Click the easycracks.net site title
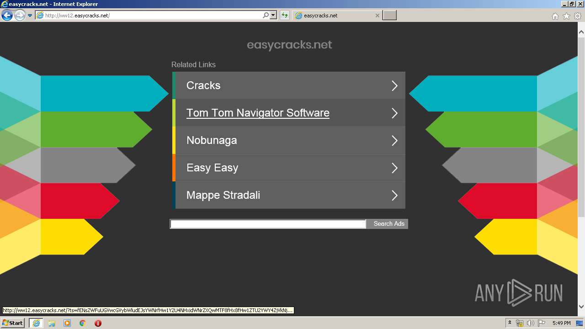 click(x=289, y=45)
